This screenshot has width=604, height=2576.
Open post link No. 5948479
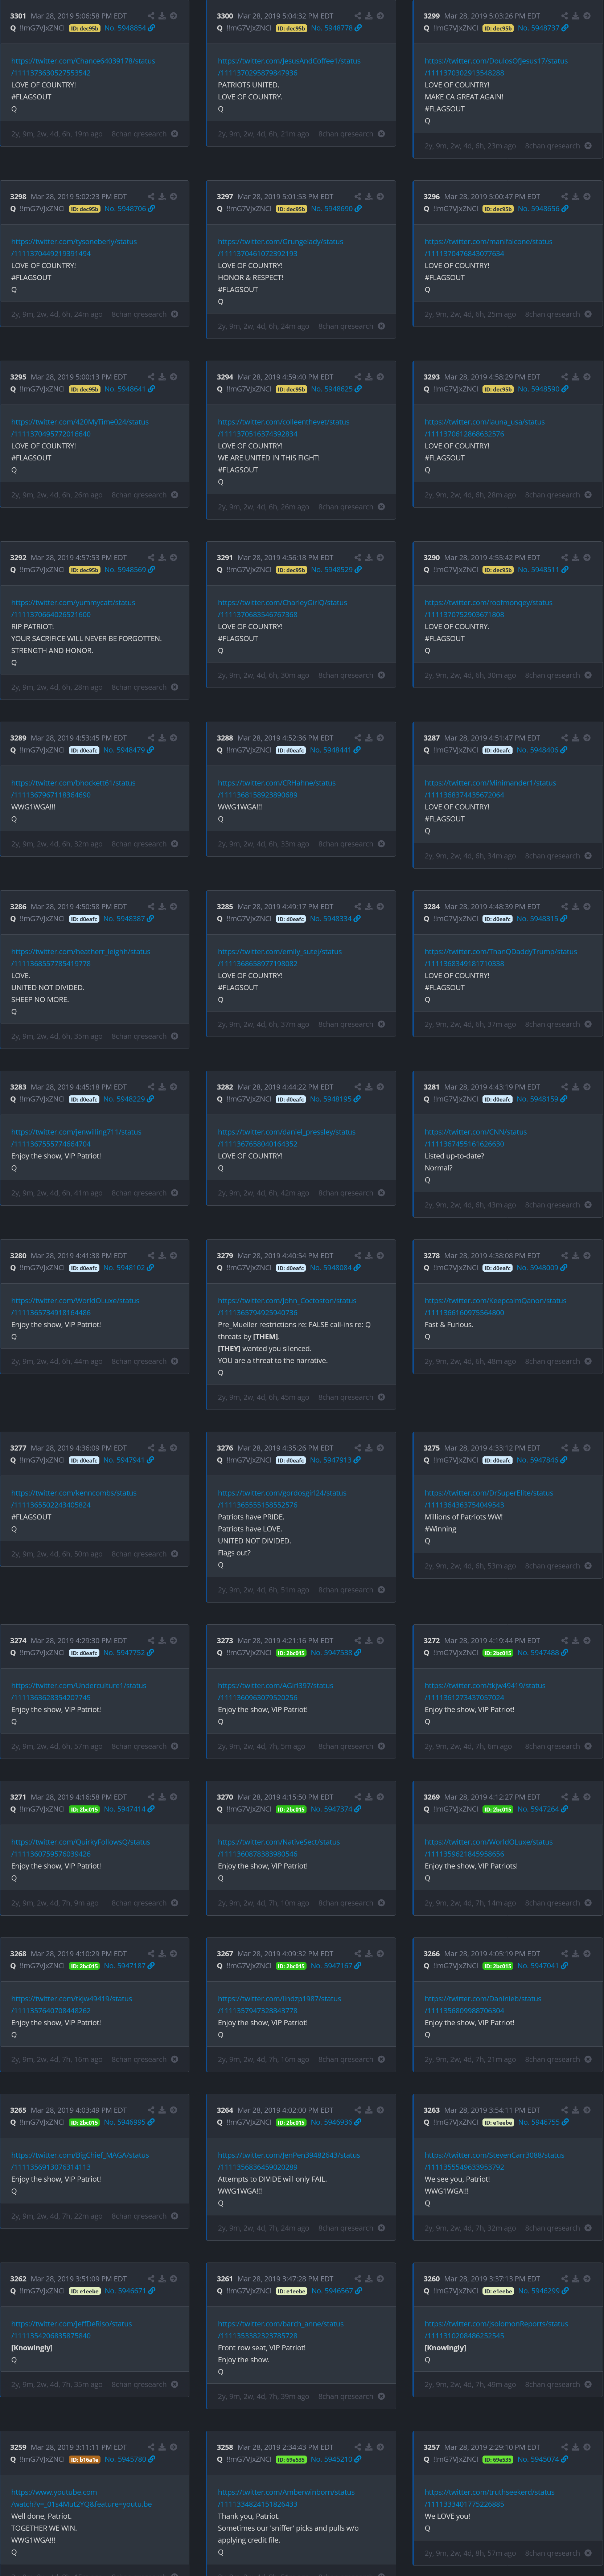(124, 750)
